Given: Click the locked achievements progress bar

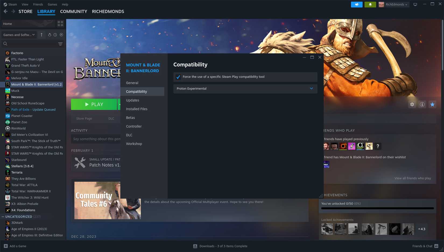Looking at the screenshot, I should [377, 209].
